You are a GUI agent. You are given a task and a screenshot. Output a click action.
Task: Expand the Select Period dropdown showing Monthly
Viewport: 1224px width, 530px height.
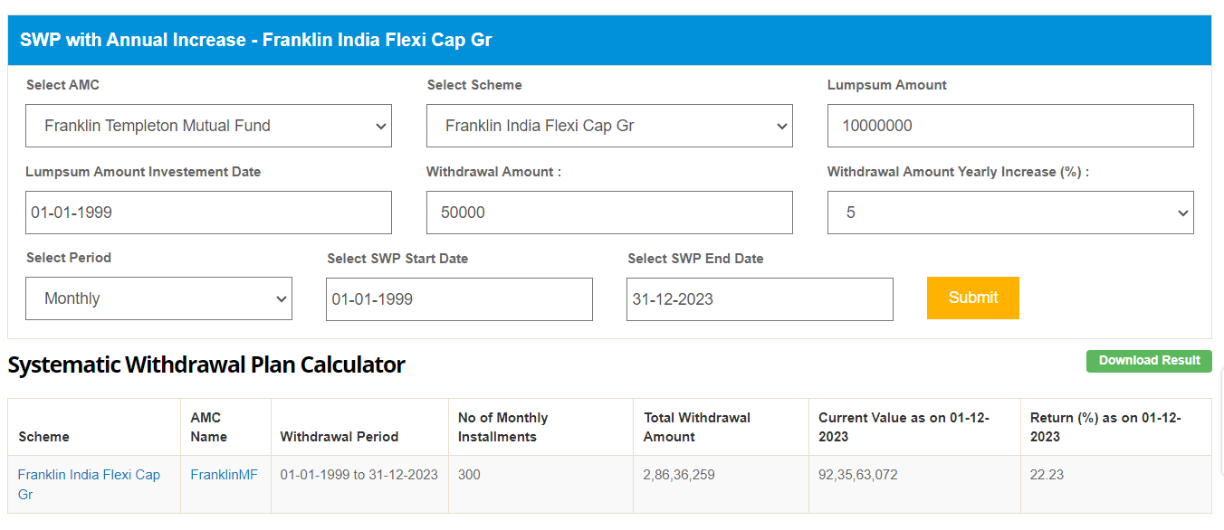coord(158,298)
